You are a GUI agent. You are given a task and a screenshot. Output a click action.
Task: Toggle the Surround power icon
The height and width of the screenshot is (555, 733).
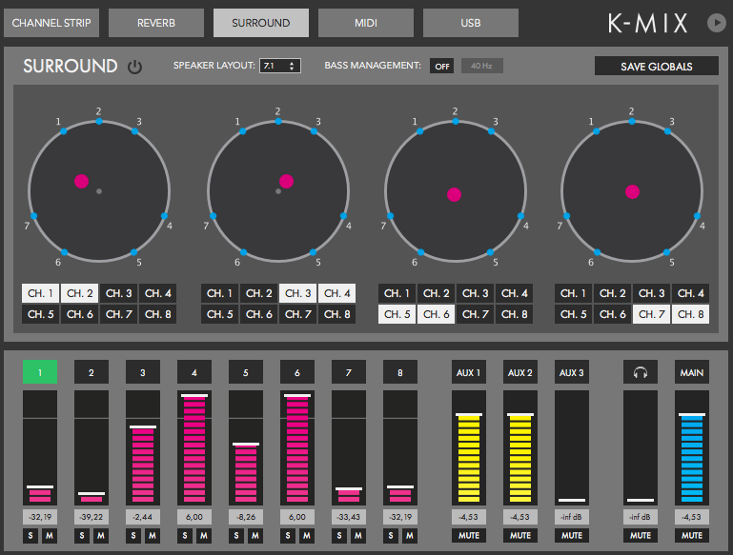point(134,68)
